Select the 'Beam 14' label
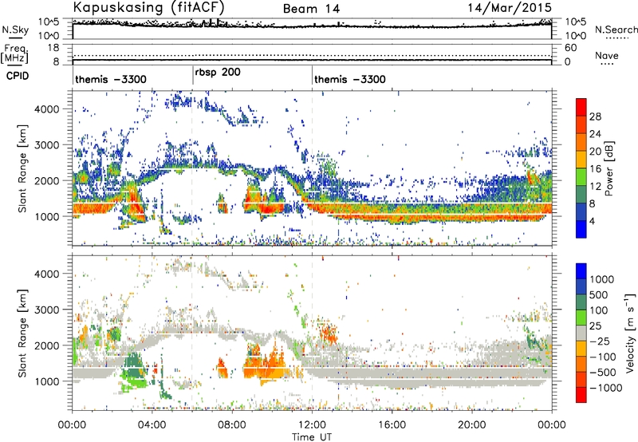This screenshot has width=638, height=442. [311, 9]
